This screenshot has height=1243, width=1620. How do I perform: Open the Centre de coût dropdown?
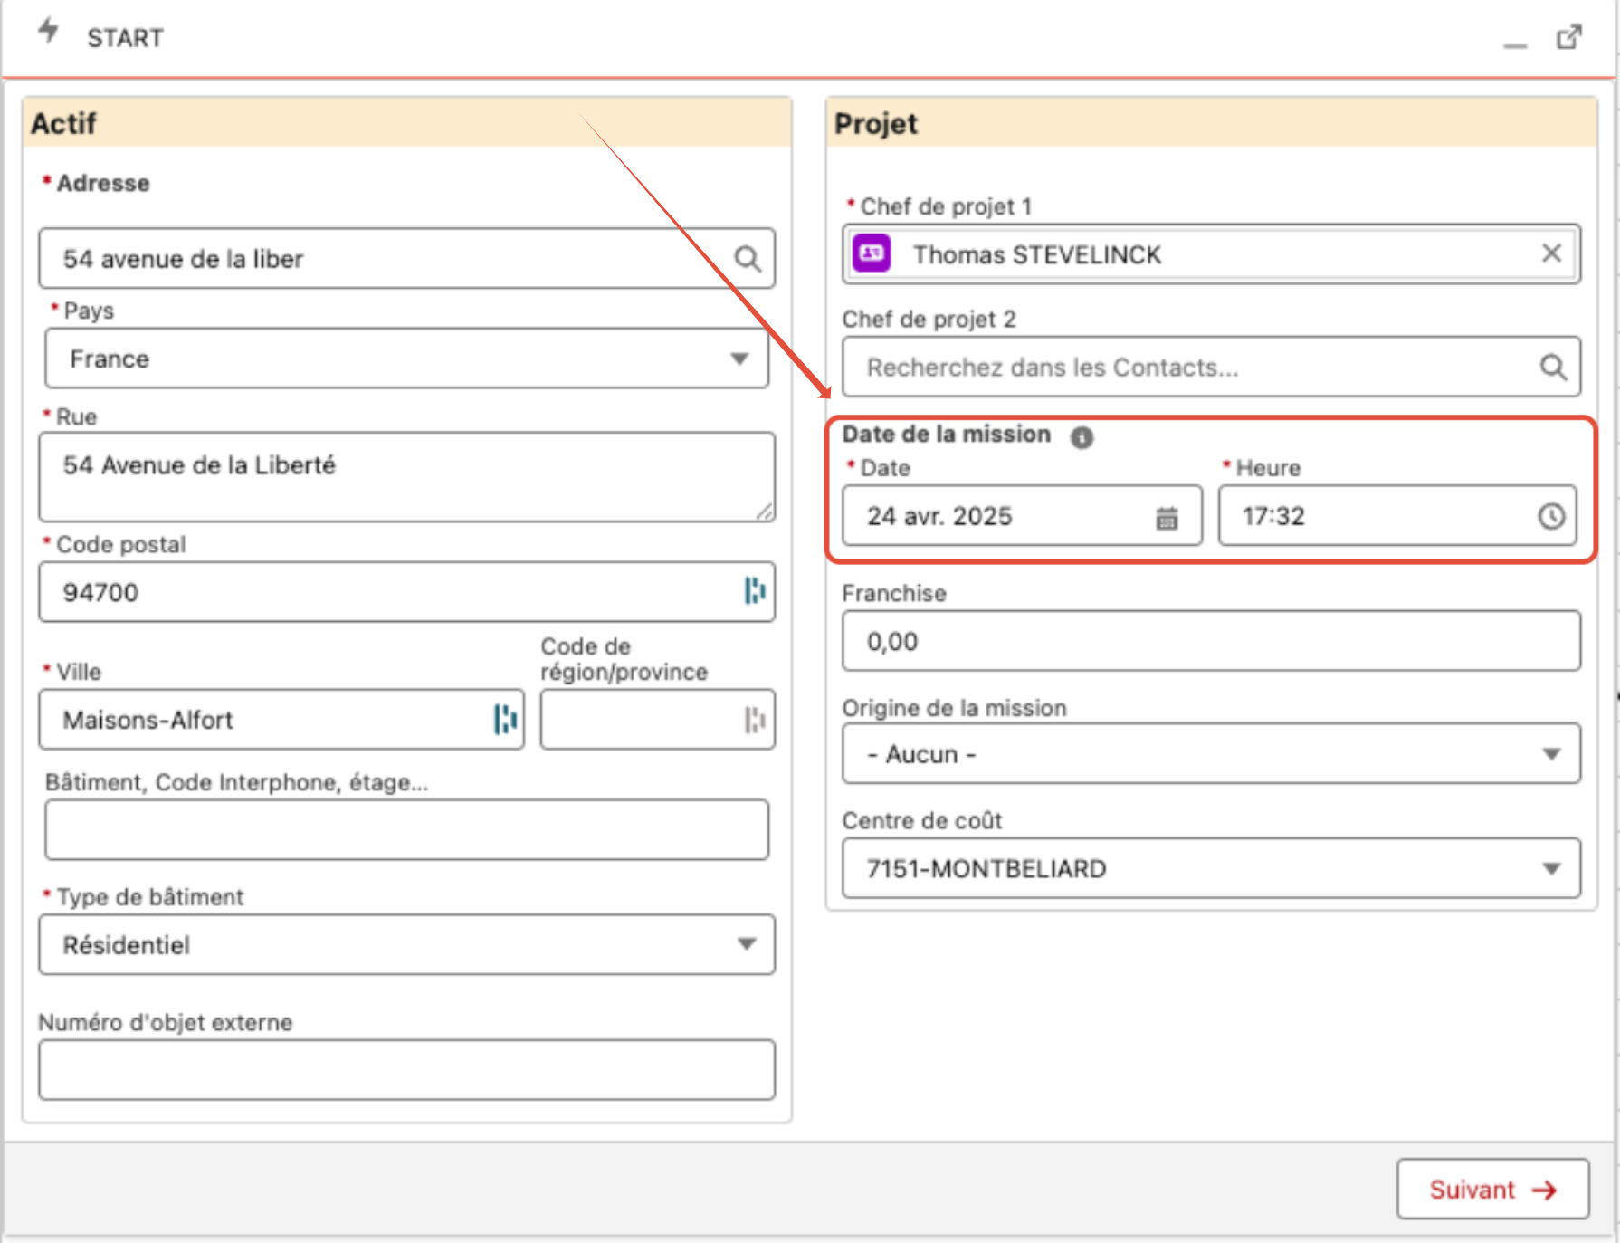1211,868
